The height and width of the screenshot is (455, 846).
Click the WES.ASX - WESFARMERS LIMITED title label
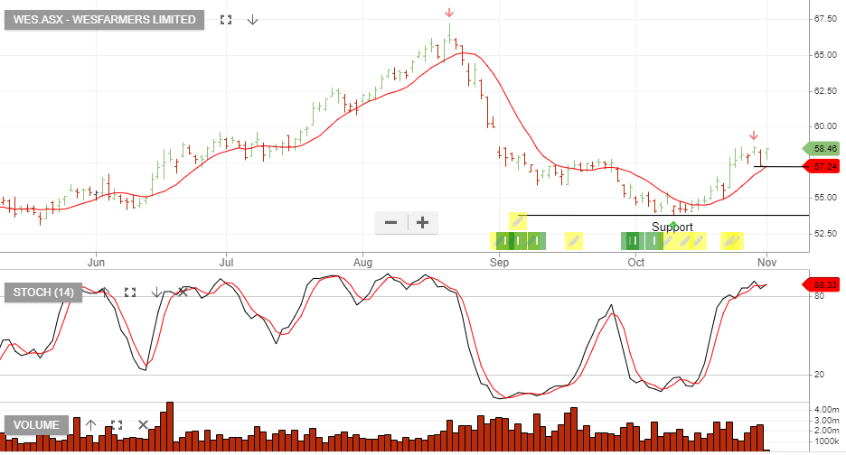click(x=104, y=20)
